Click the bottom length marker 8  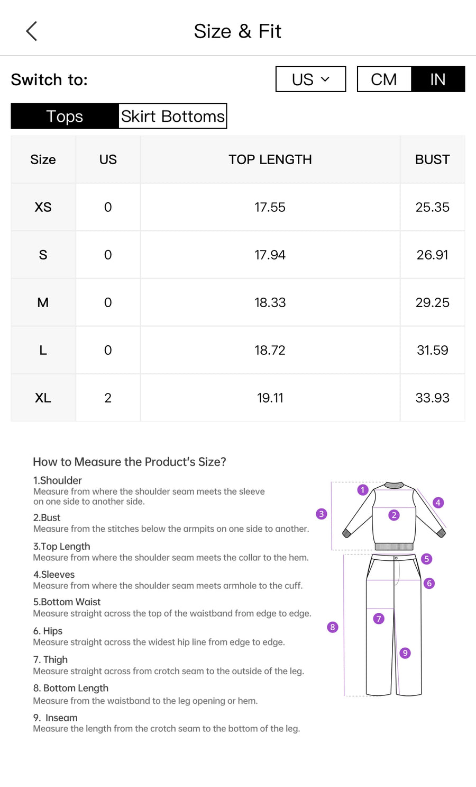pos(333,627)
